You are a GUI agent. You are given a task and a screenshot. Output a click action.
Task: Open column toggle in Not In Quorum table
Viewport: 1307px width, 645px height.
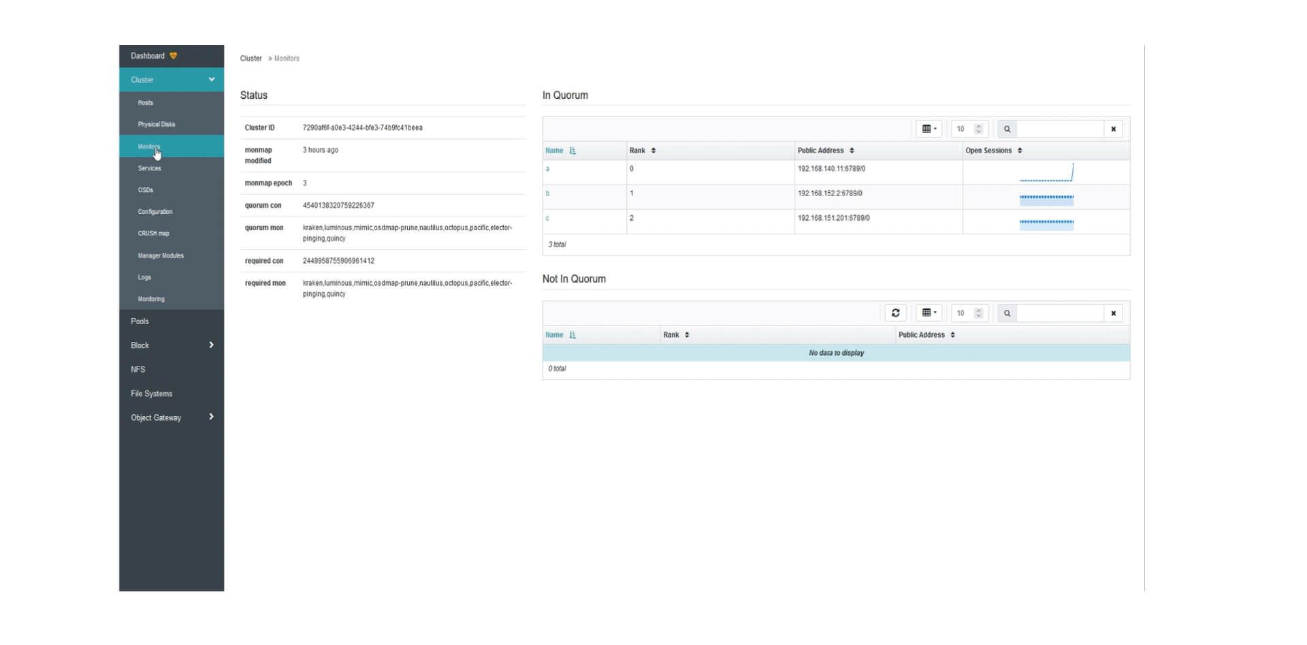pyautogui.click(x=929, y=313)
